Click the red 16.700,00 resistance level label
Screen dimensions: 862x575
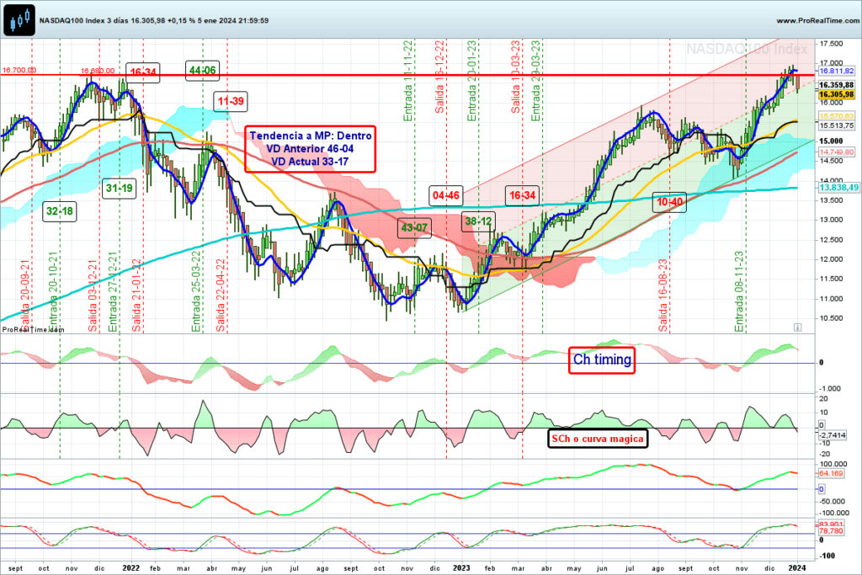[19, 71]
